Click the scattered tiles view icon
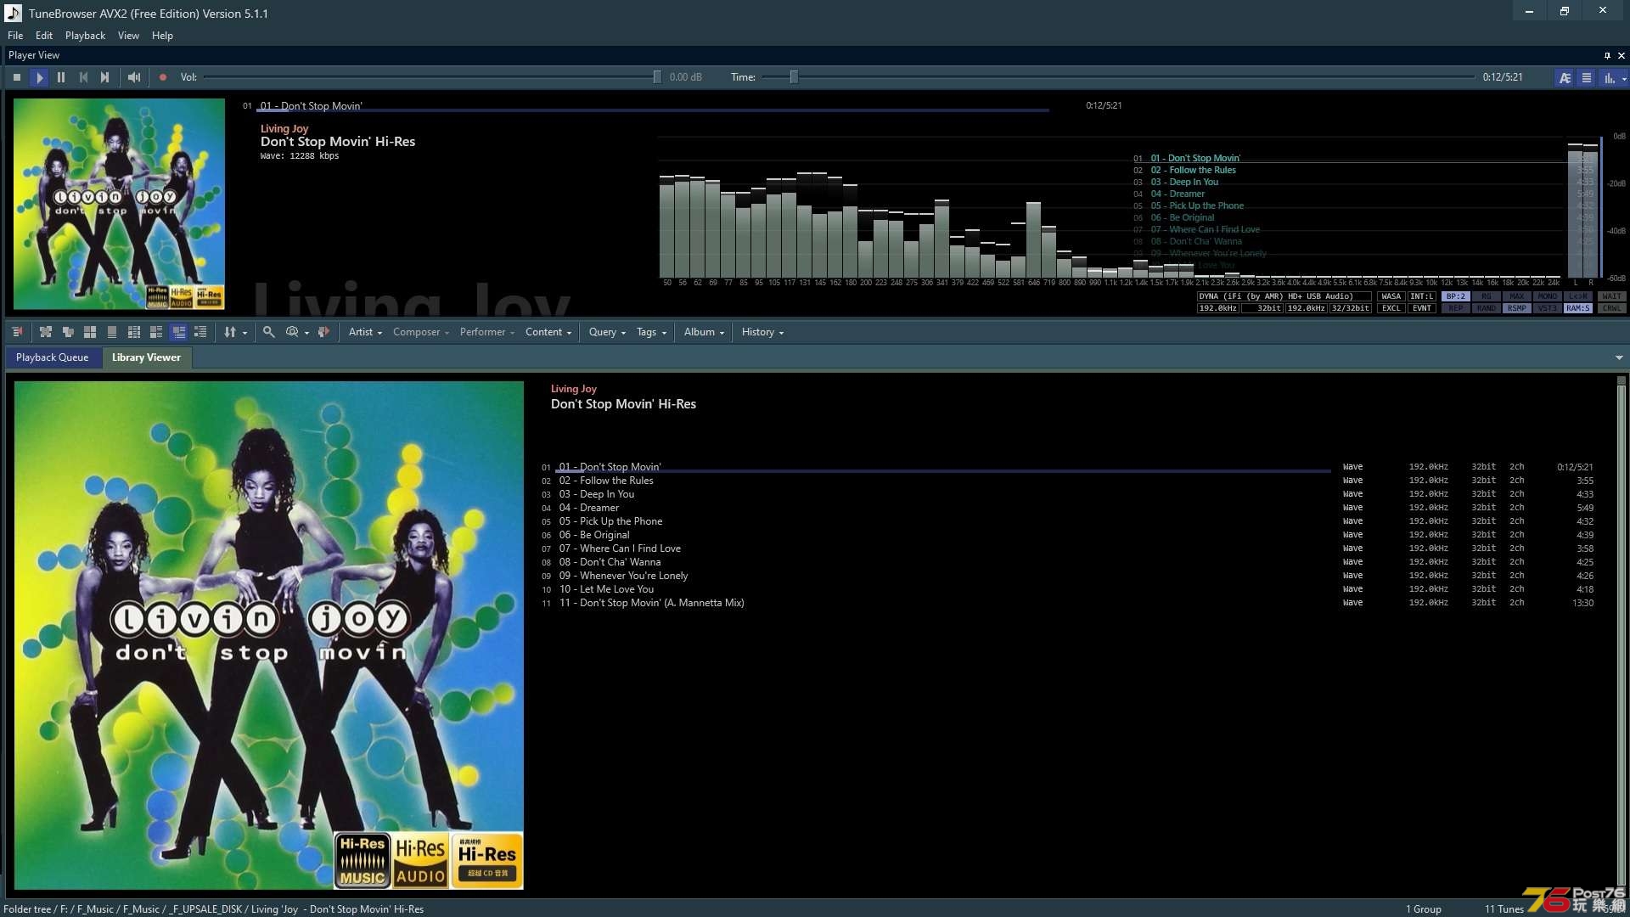1630x917 pixels. [46, 332]
